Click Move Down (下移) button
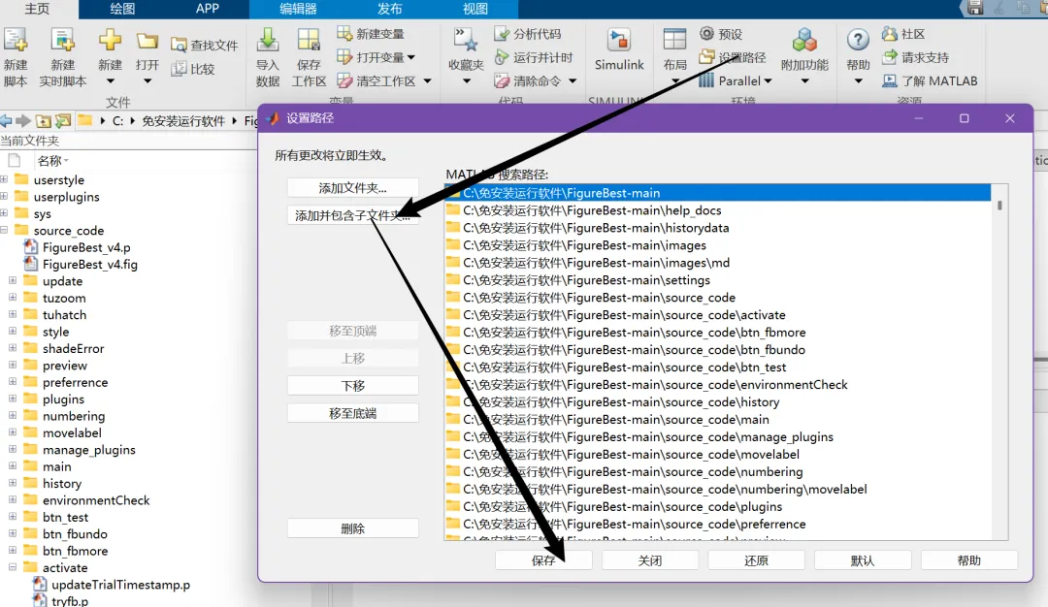Viewport: 1048px width, 607px height. pyautogui.click(x=353, y=385)
